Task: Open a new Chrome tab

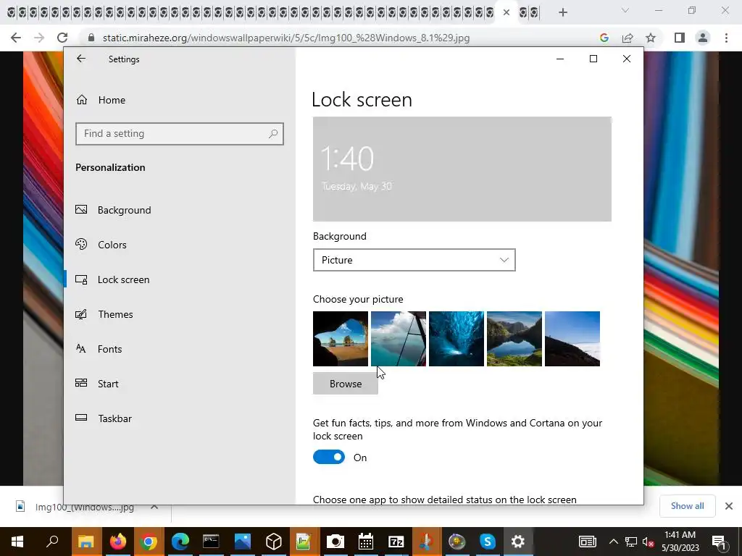Action: [562, 12]
